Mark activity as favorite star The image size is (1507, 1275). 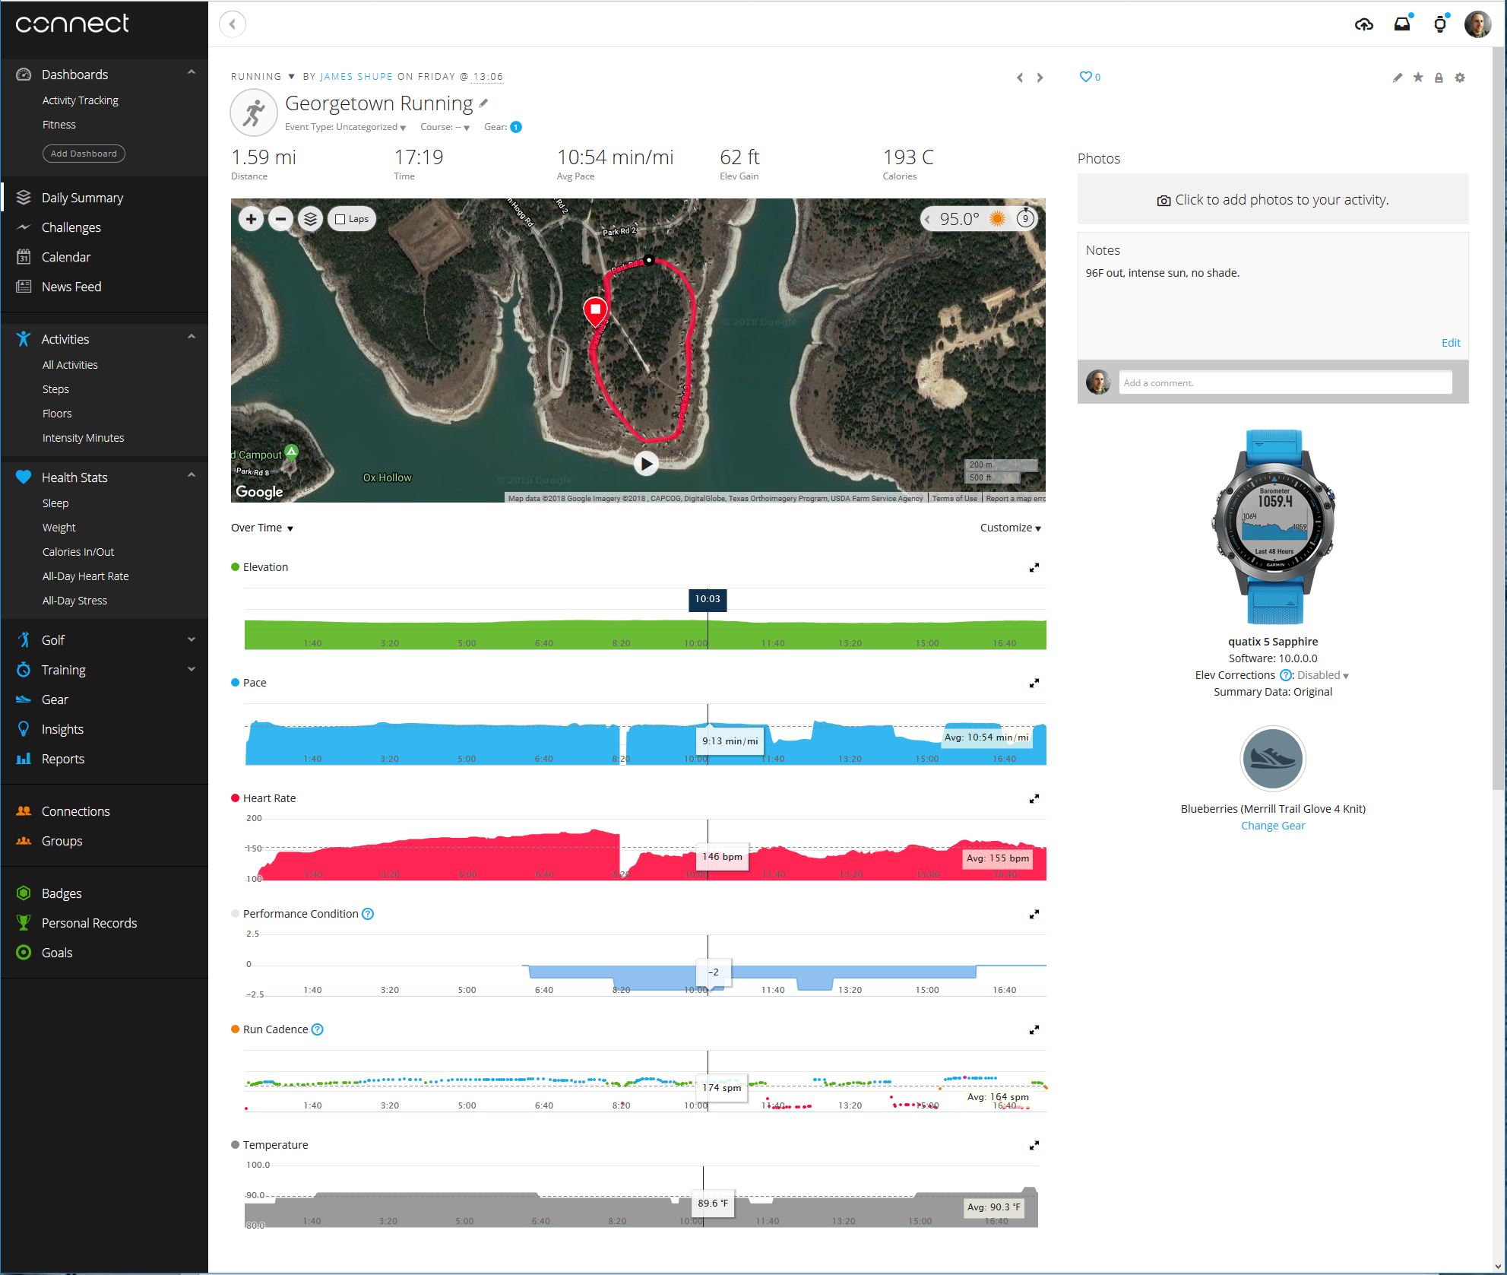[1418, 78]
